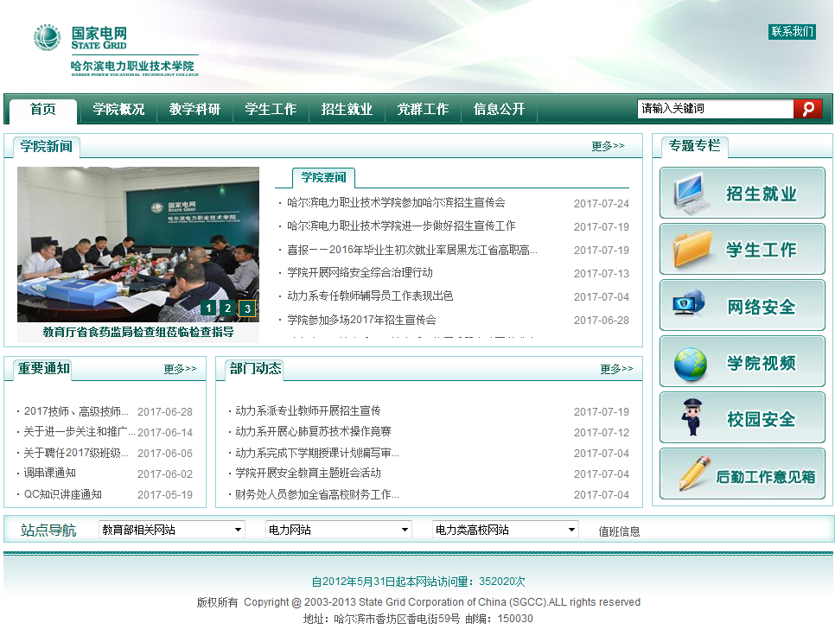Open the 值班信息 link
Image resolution: width=835 pixels, height=642 pixels.
619,531
